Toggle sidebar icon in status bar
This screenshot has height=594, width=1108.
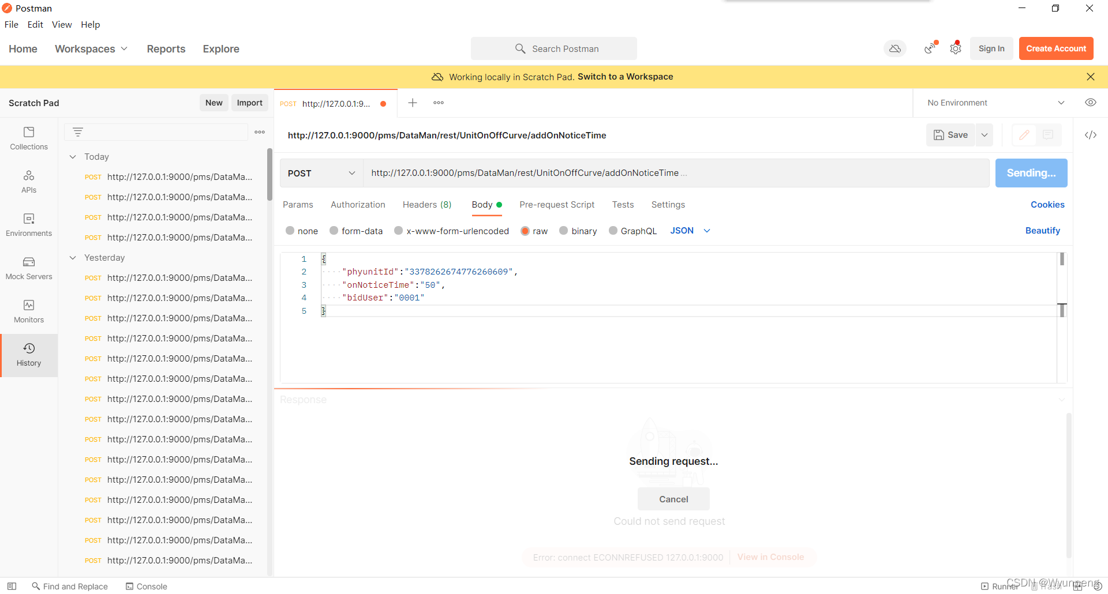click(x=12, y=586)
